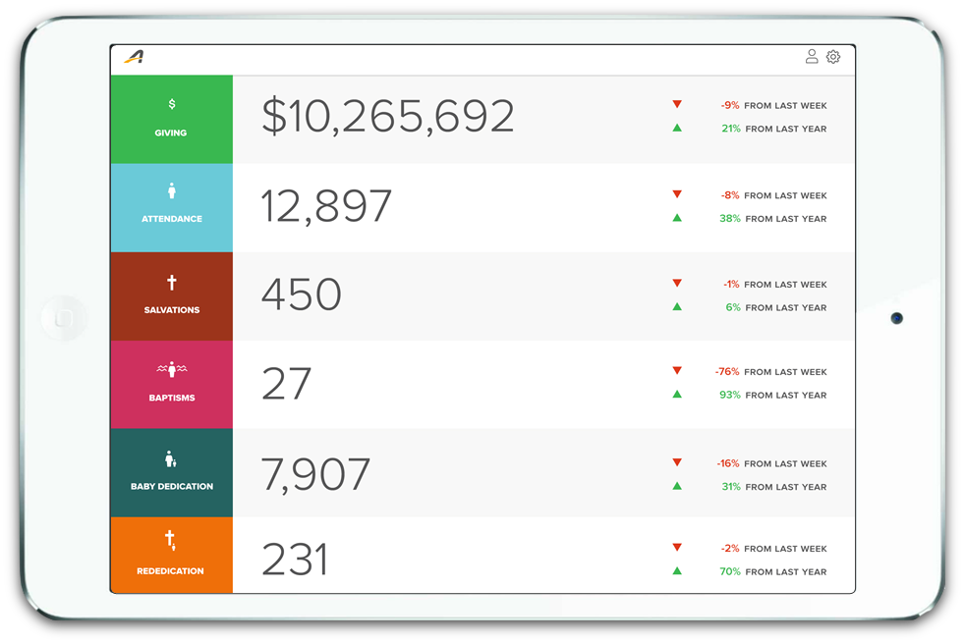Viewport: 964px width, 643px height.
Task: Click the 12,897 attendance number
Action: point(326,206)
